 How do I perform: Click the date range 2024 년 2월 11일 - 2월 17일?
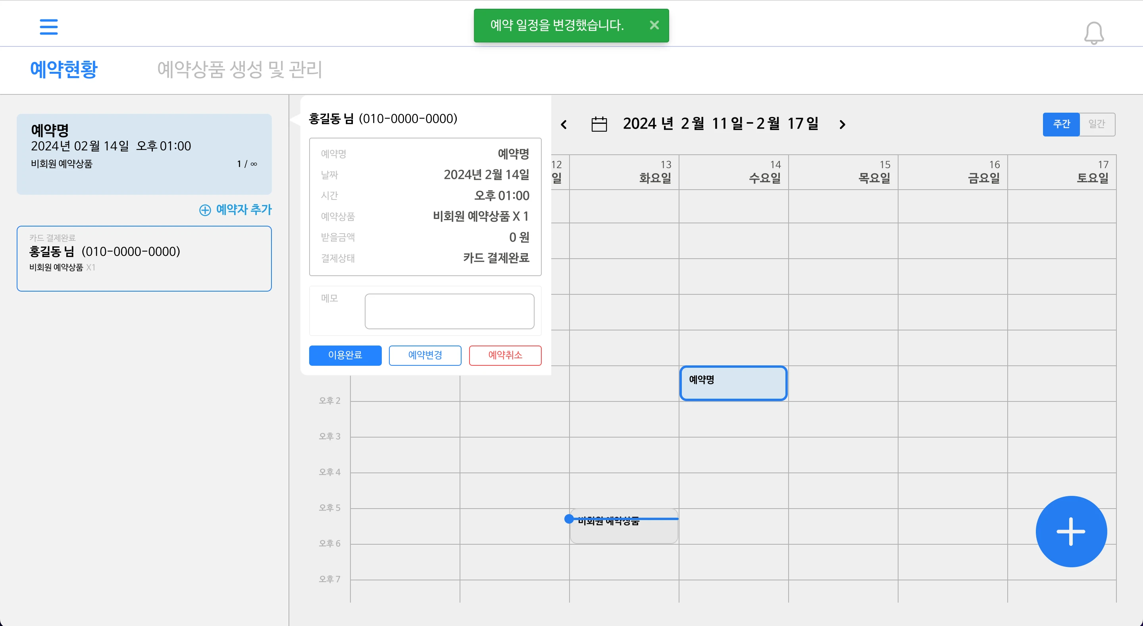(x=721, y=124)
